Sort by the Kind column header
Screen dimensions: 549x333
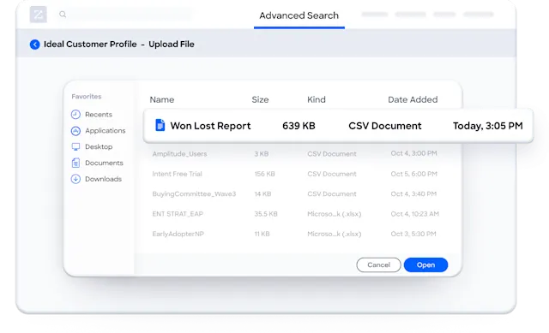[317, 99]
